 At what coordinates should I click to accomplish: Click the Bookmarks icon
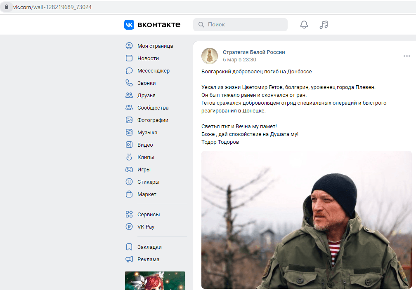pyautogui.click(x=129, y=247)
